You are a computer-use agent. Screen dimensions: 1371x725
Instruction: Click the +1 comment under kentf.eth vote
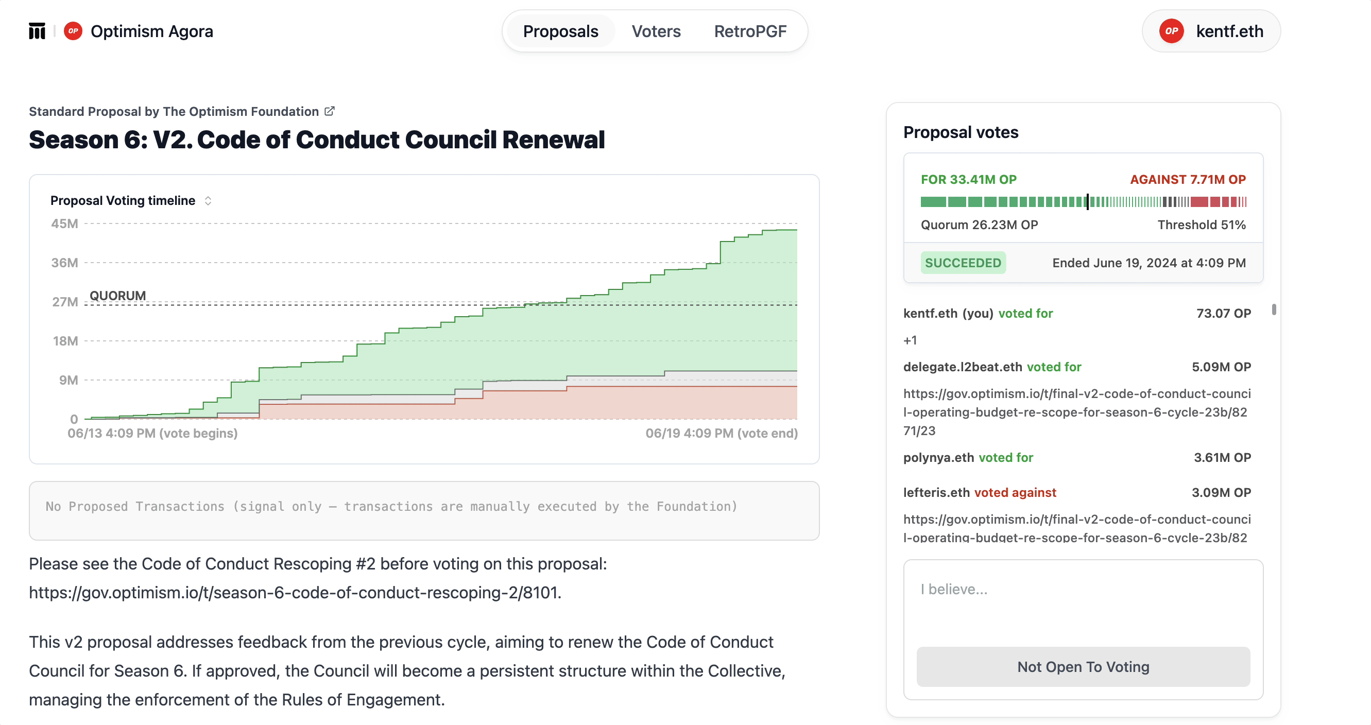click(x=910, y=340)
